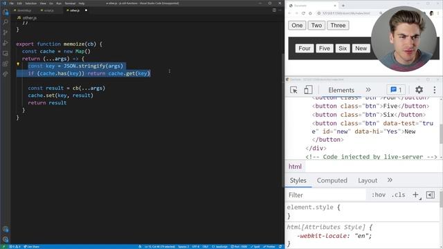Click the Live Share status bar item
This screenshot has height=249, width=443.
coord(32,247)
